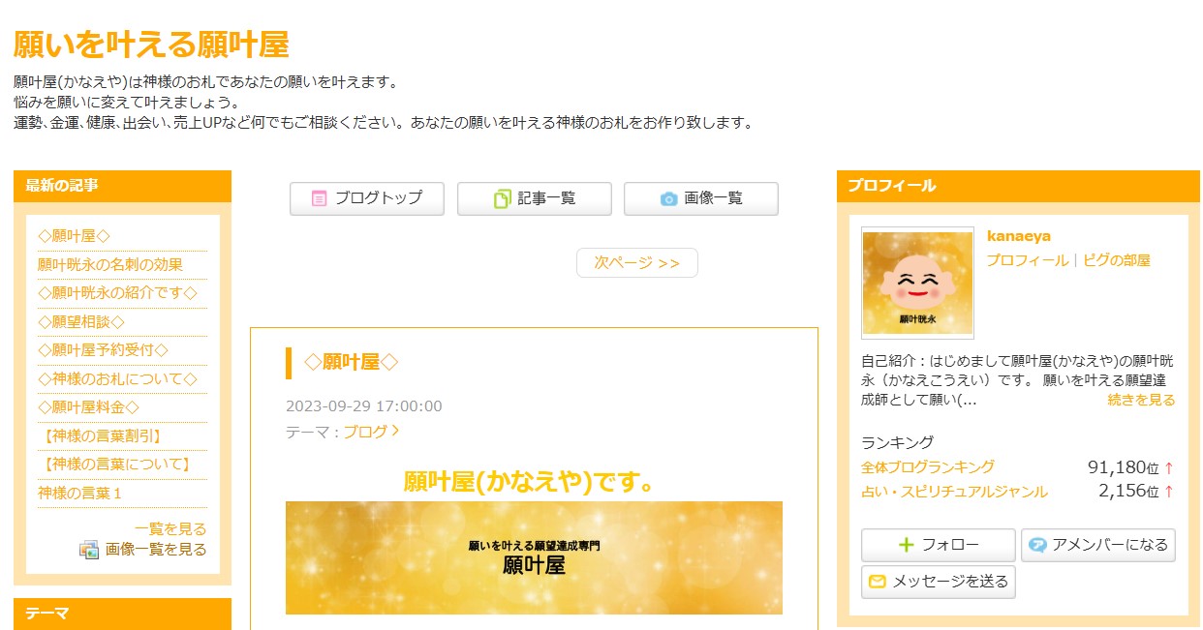Click the blog top icon button

pyautogui.click(x=366, y=198)
